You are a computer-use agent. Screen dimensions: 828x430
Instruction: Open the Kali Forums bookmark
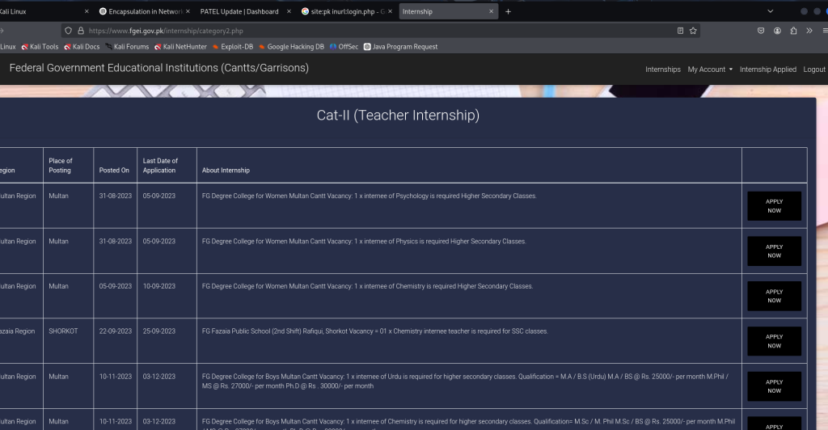click(127, 47)
